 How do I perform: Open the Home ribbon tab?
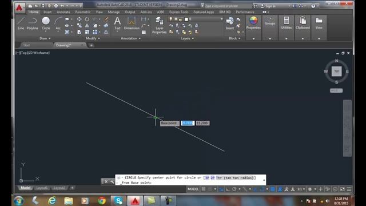point(34,12)
